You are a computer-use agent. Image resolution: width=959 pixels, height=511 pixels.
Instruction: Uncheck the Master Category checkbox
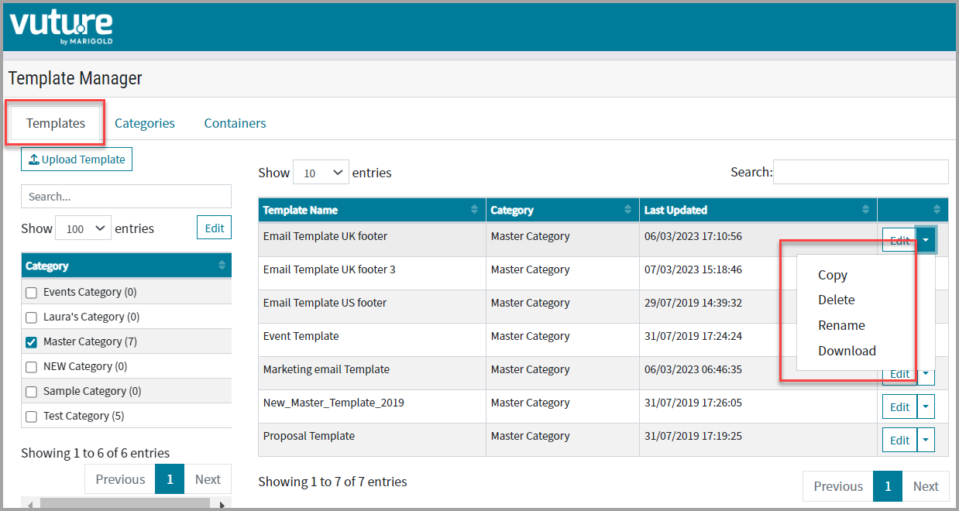(32, 342)
